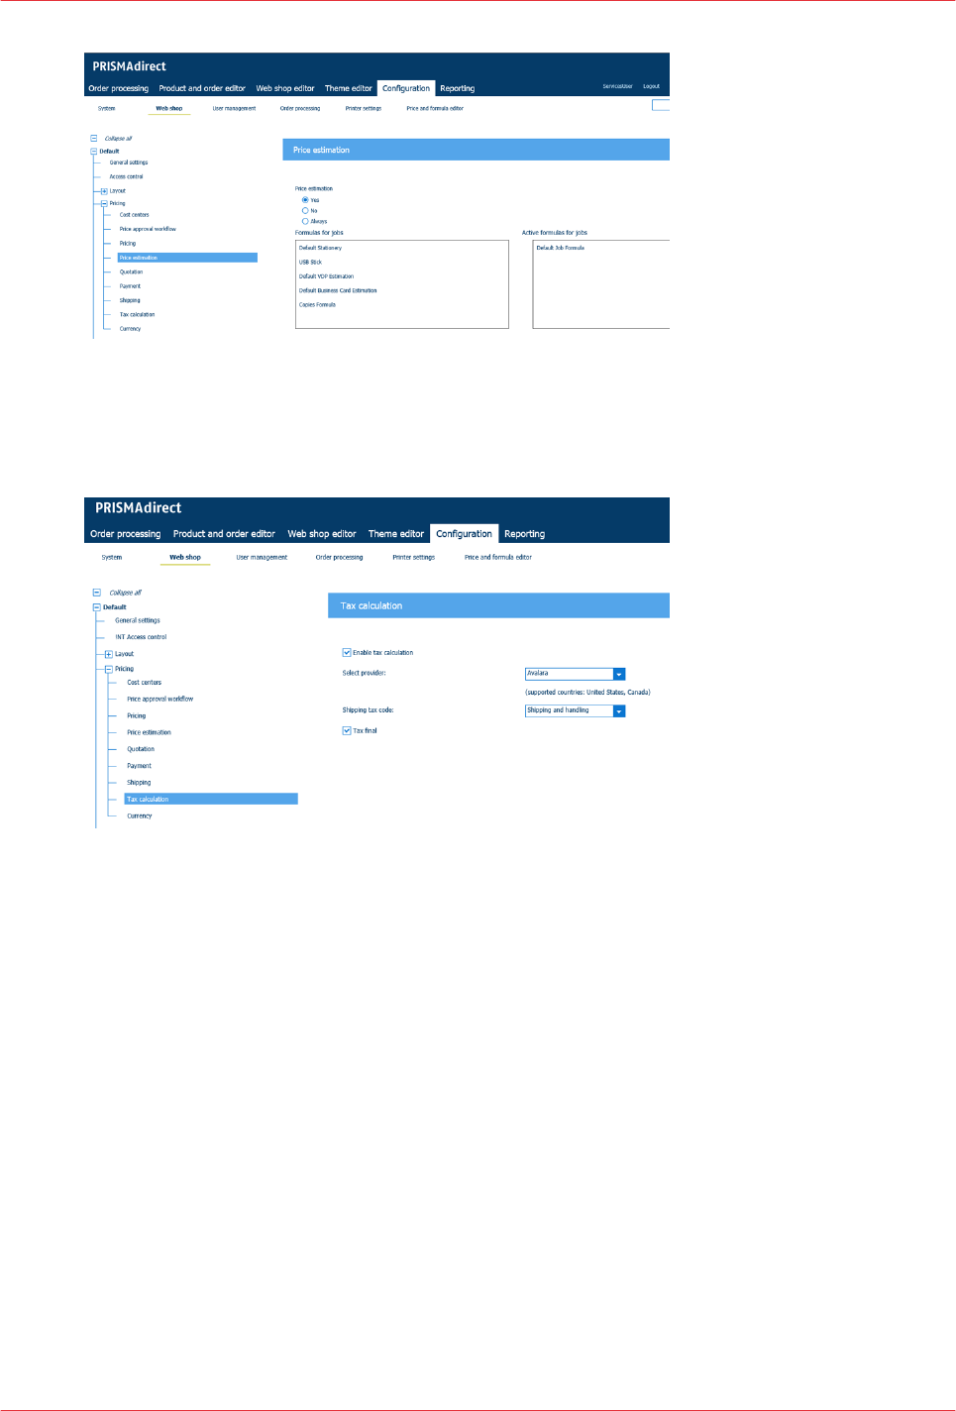Toggle the Tax final checkbox

pos(347,731)
